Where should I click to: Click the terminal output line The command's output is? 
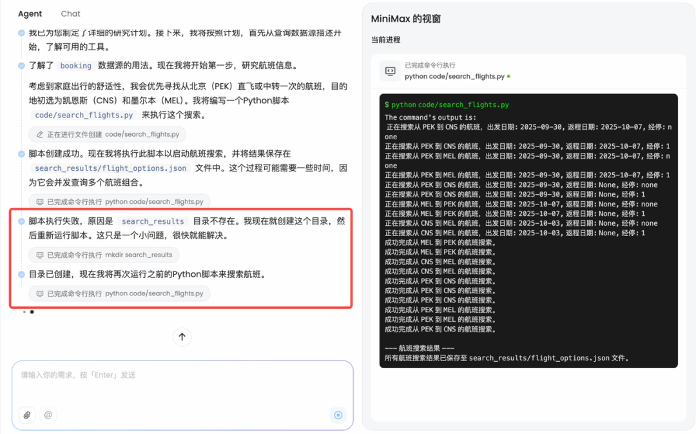pos(430,118)
